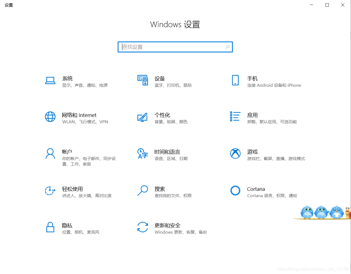Screen dimensions: 351x274
Task: Click the text Cortana 语言、权限、通知
Action: (x=272, y=196)
